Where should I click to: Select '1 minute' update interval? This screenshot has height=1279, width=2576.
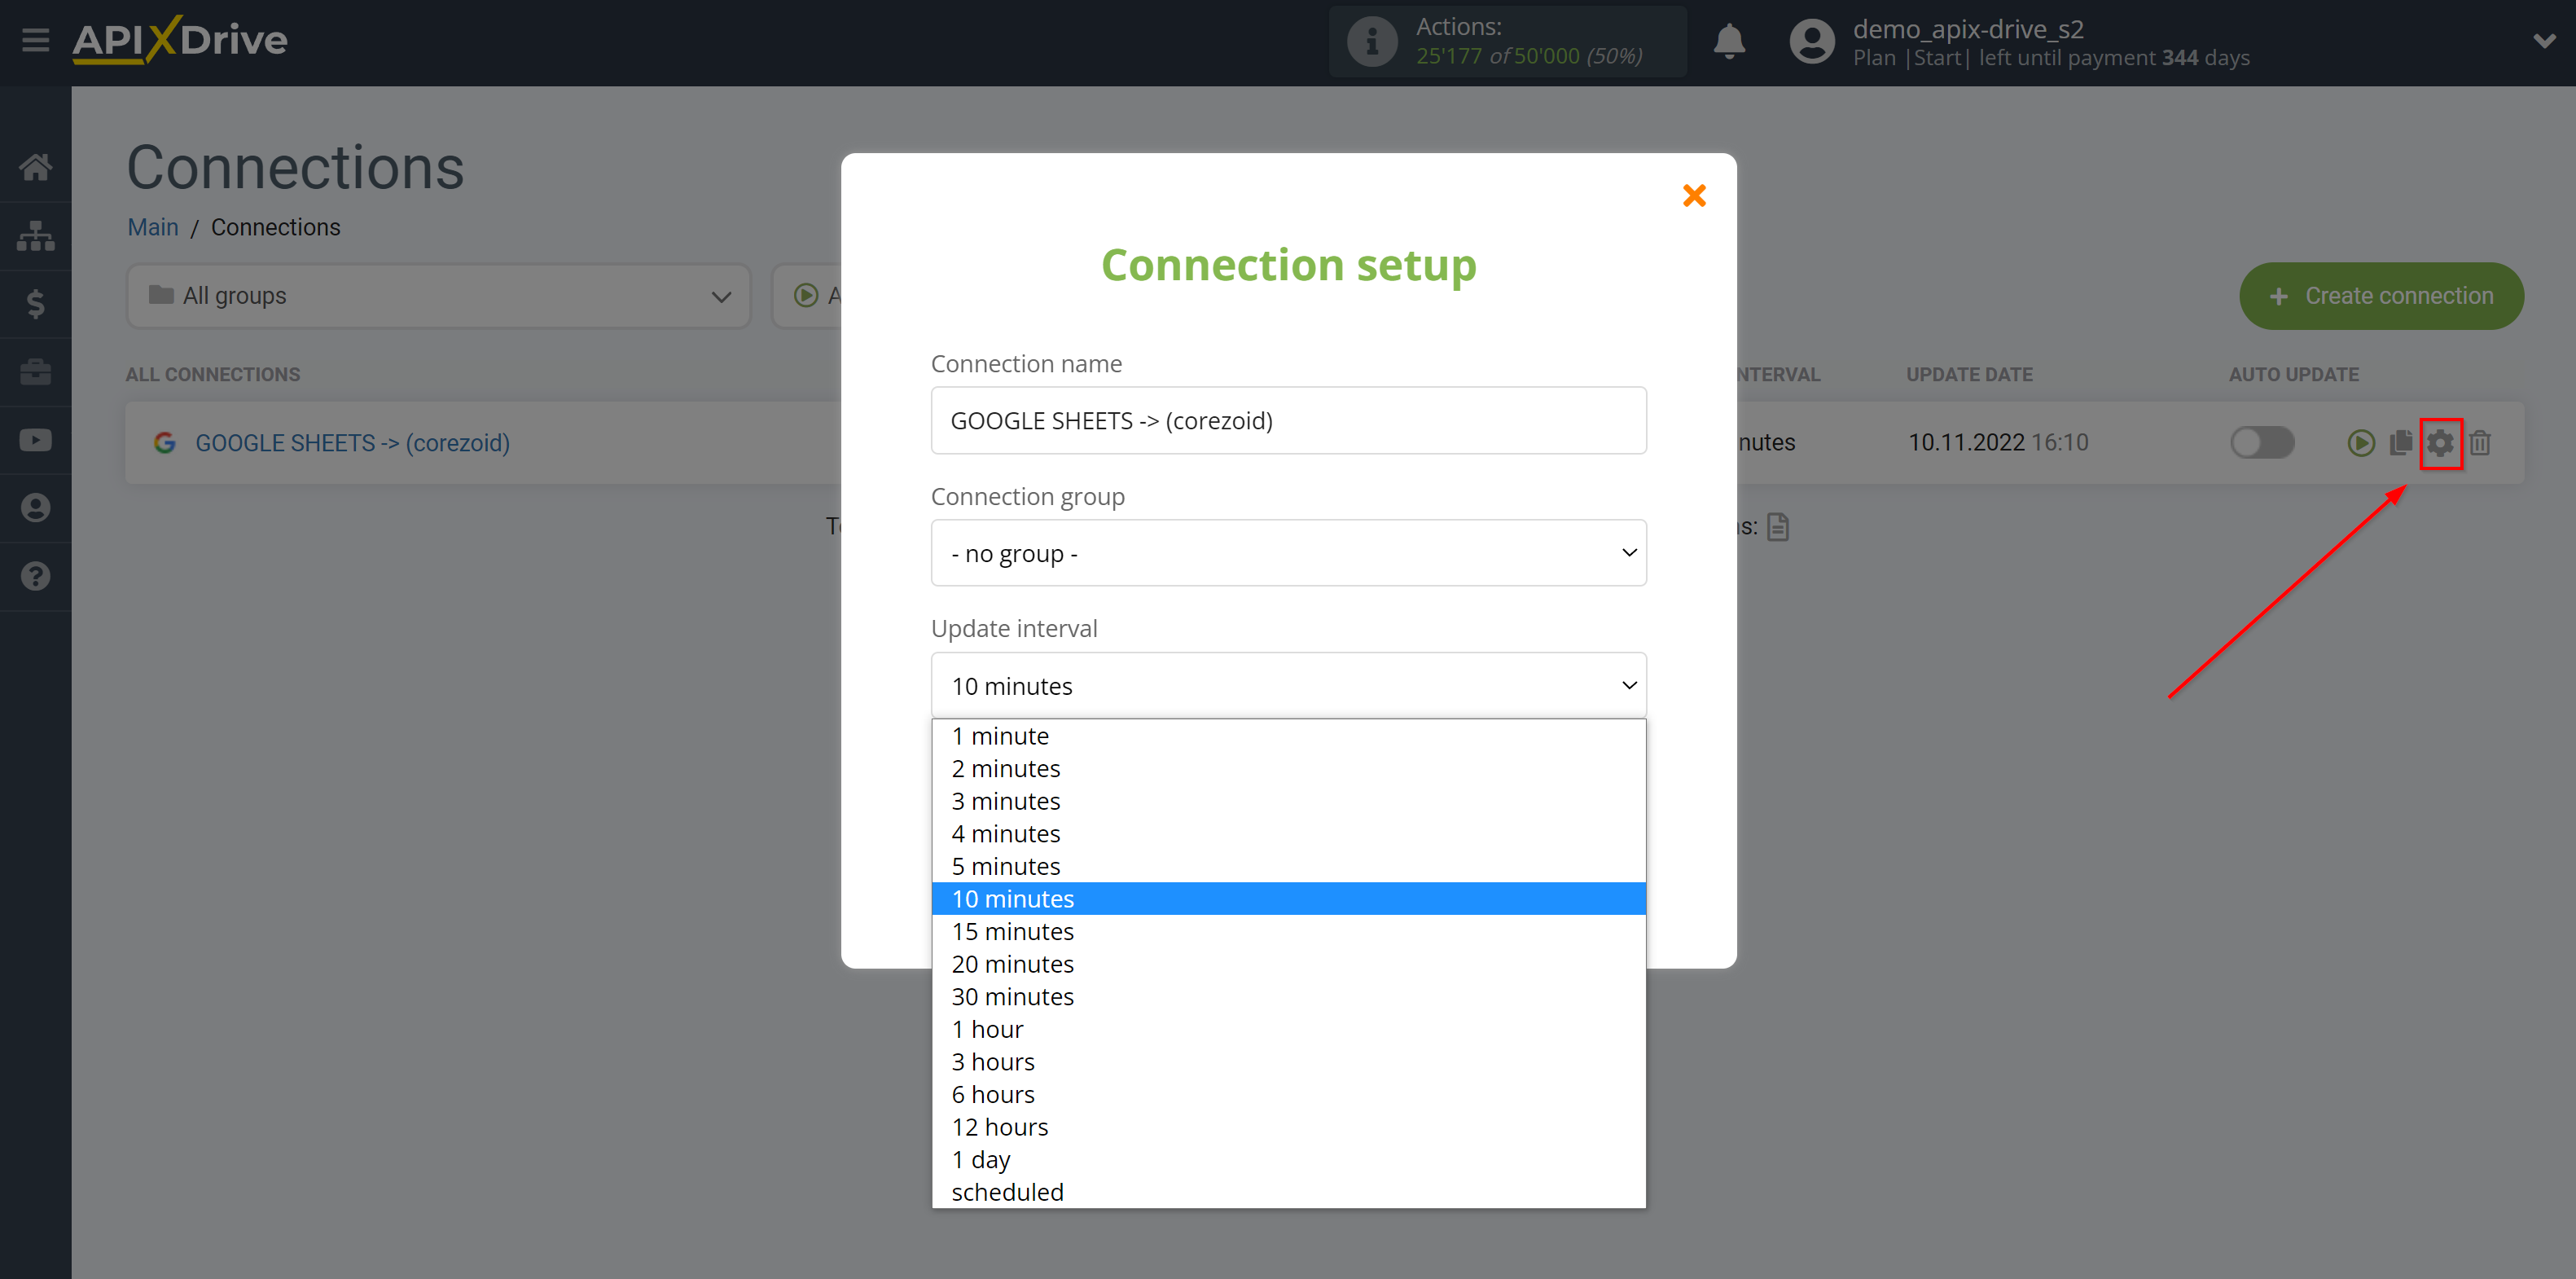(1000, 735)
